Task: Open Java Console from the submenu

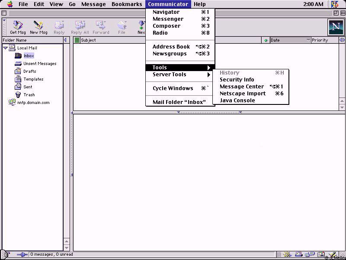Action: tap(237, 101)
